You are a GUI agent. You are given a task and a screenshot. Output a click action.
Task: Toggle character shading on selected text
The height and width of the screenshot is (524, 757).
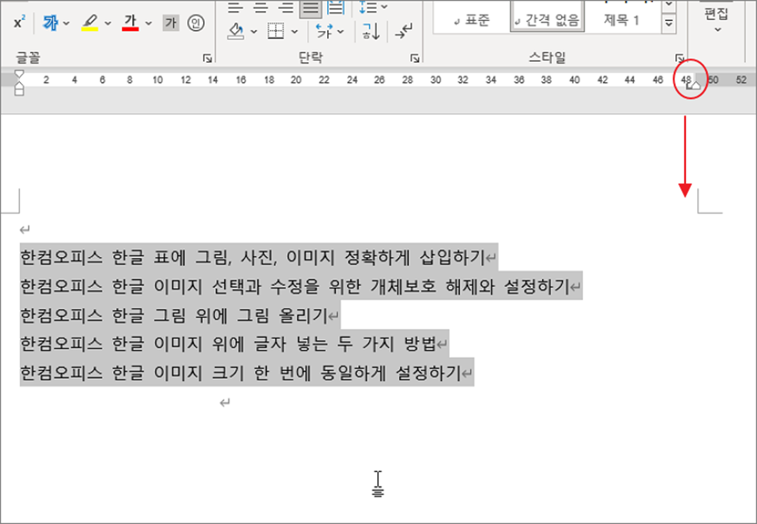click(171, 24)
